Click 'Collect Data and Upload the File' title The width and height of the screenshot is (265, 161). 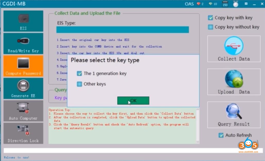coord(87,13)
